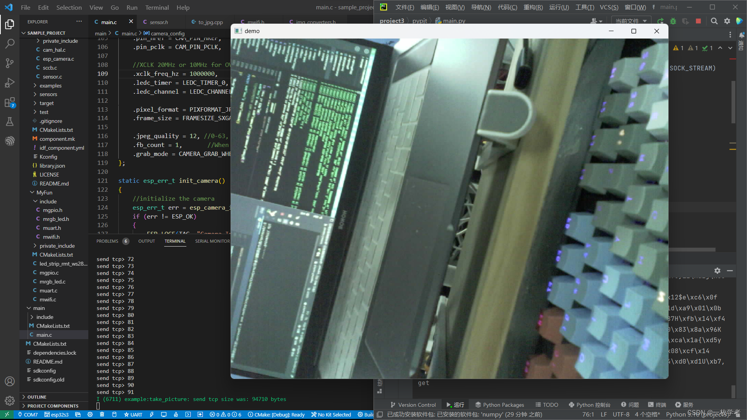Screen dimensions: 747x420
Task: Open the ESP-IDF Espressif icon in activity bar
Action: tap(10, 141)
